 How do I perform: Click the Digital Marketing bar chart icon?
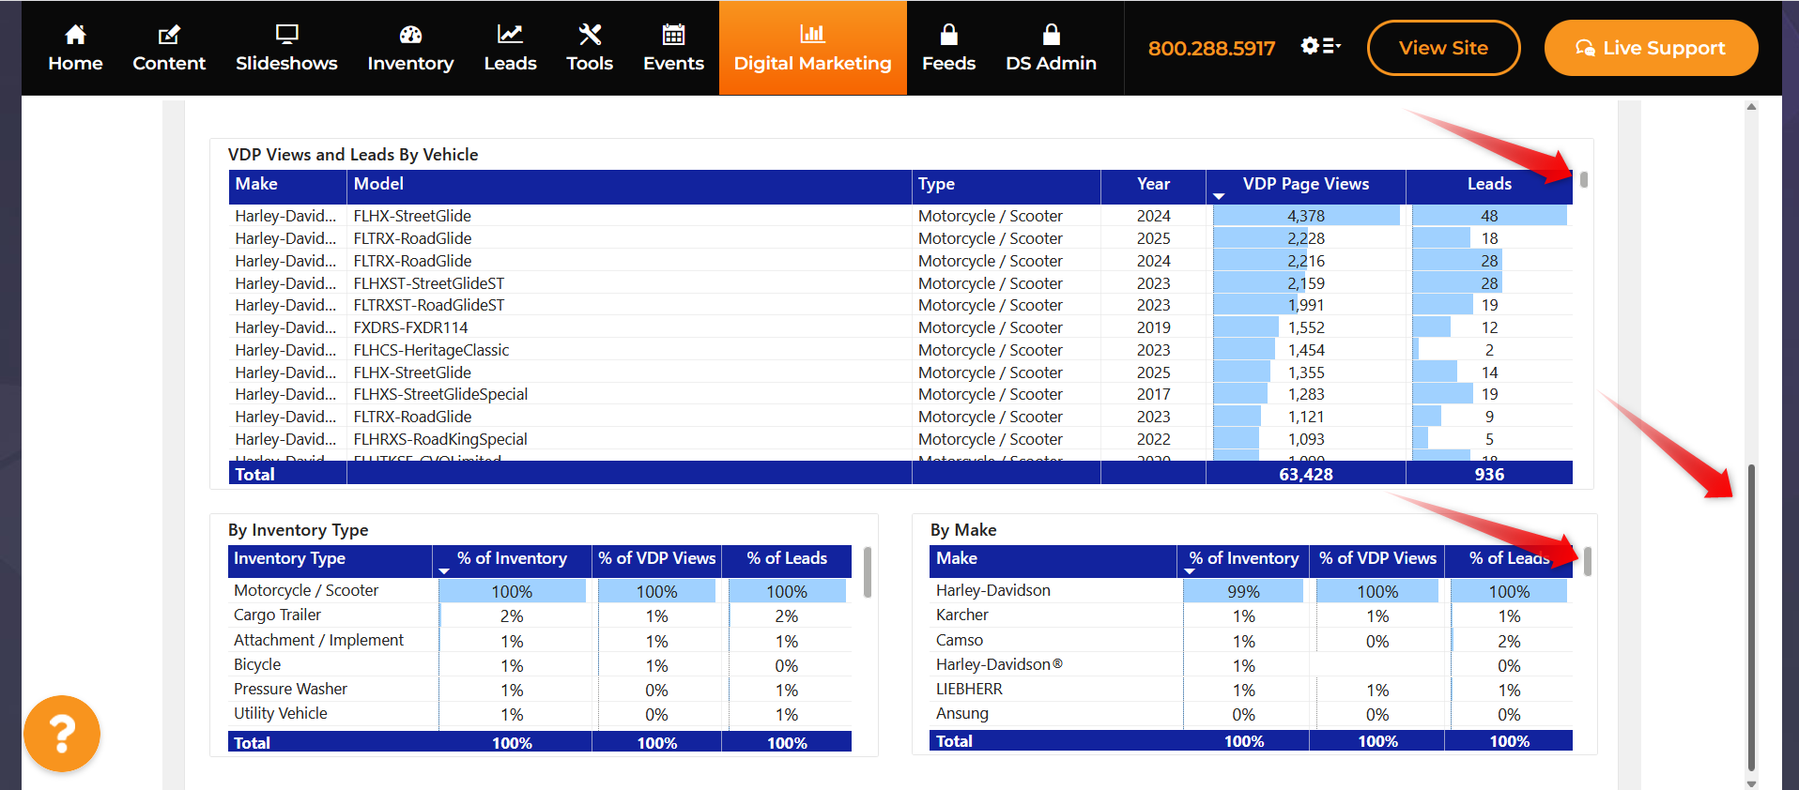tap(812, 34)
